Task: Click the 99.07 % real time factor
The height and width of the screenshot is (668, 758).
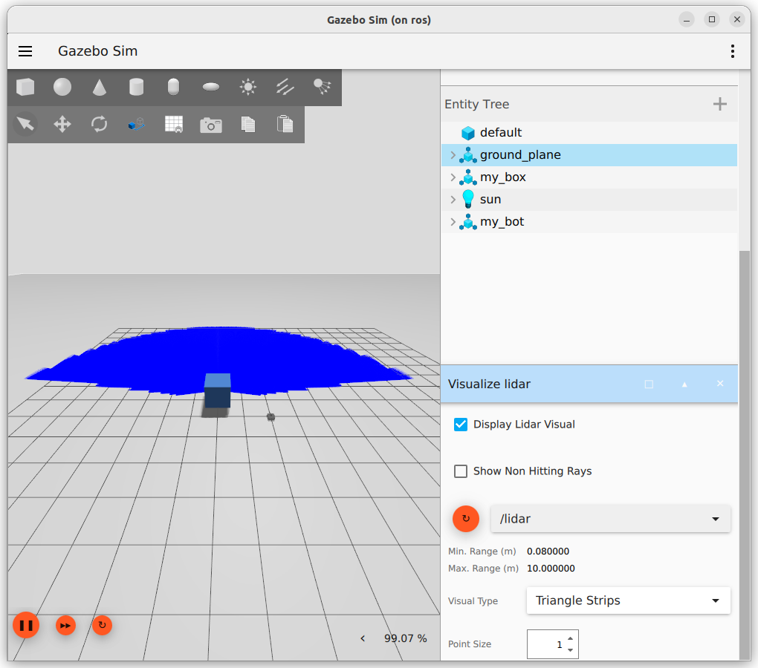Action: [x=406, y=638]
